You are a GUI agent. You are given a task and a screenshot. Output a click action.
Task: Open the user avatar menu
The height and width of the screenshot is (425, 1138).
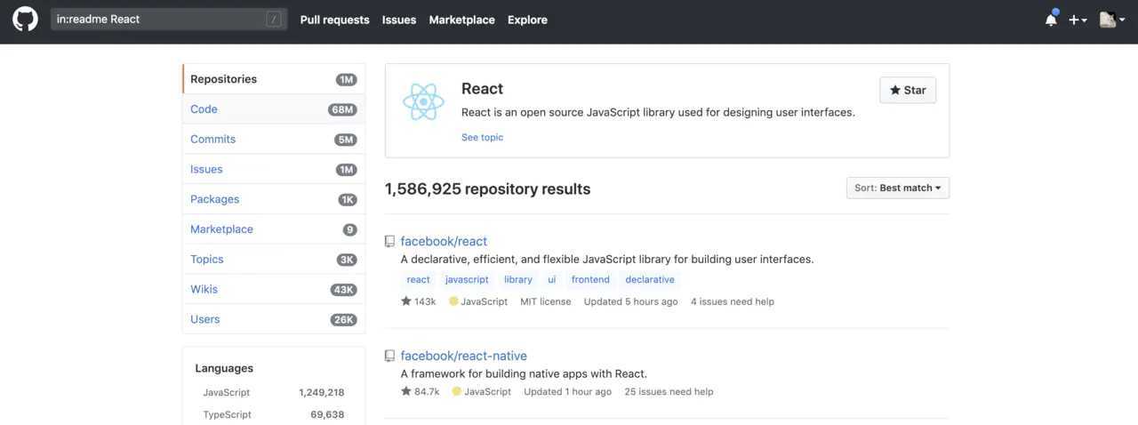pos(1112,20)
